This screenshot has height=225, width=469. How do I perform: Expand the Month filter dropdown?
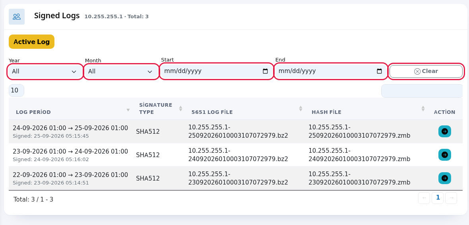[121, 72]
